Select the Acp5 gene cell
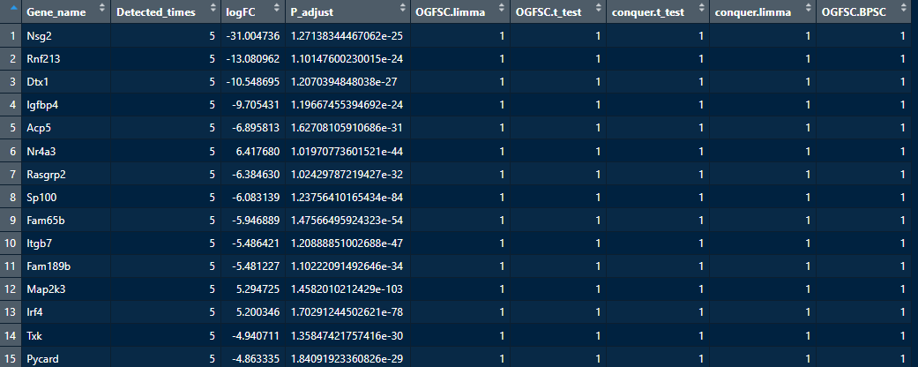Screen dimensions: 918x367 (65, 128)
